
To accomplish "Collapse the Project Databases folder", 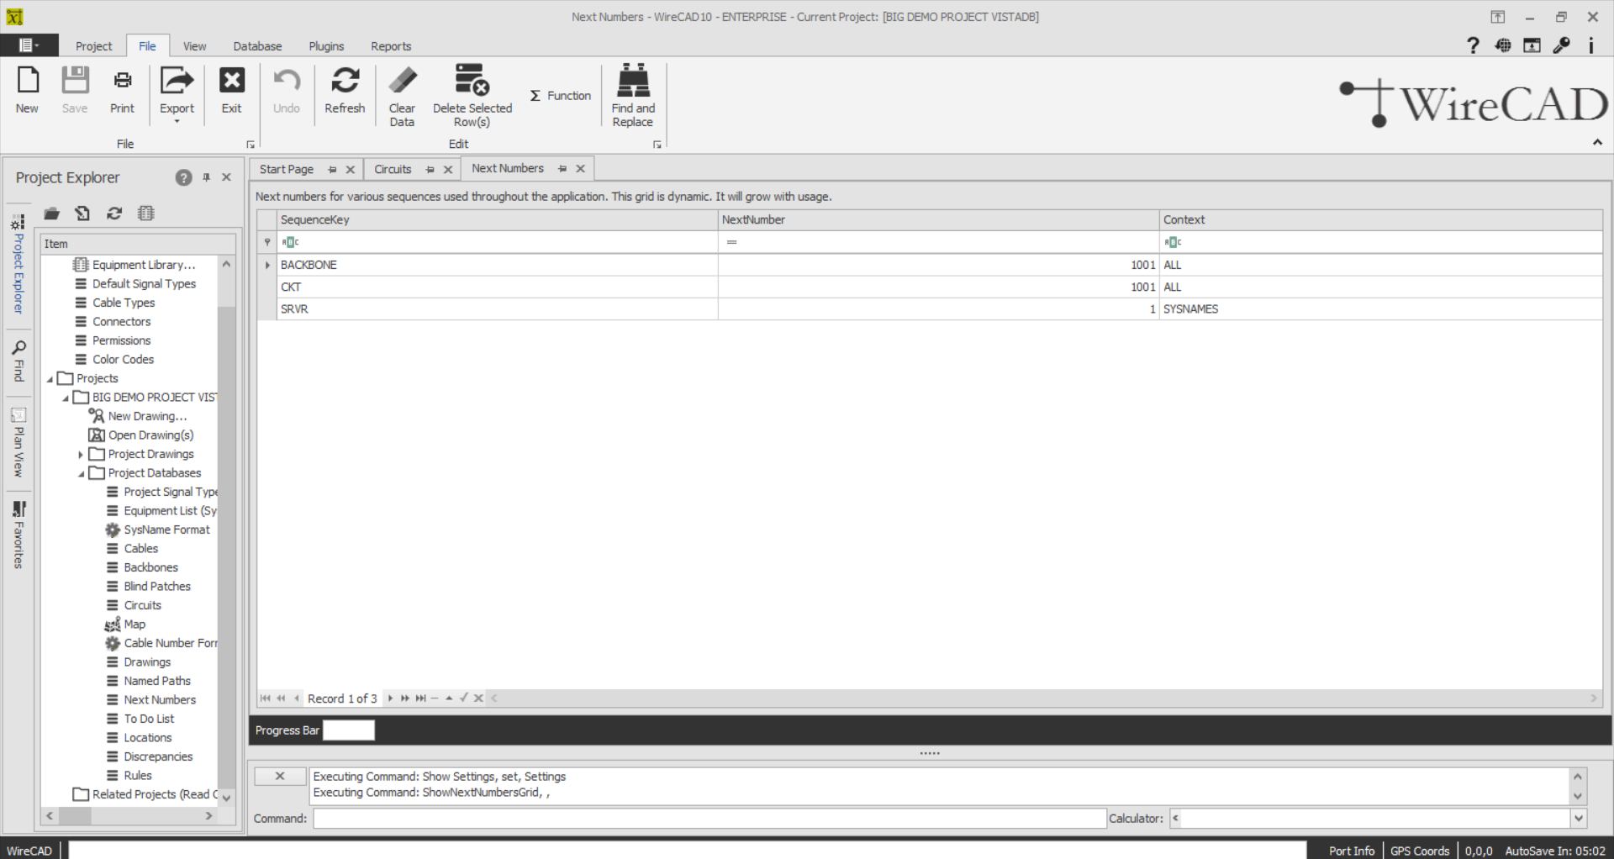I will click(x=82, y=474).
